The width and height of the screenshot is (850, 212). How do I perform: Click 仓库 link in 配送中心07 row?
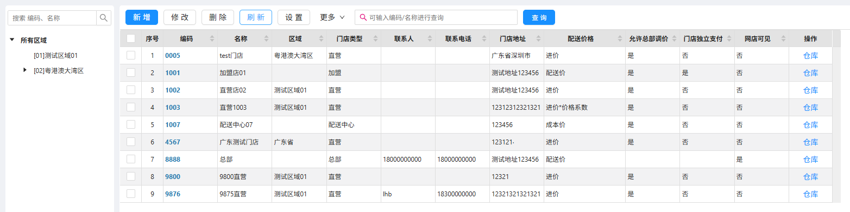pyautogui.click(x=810, y=125)
